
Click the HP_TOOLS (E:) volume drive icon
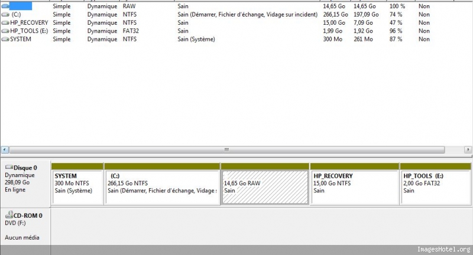click(5, 31)
